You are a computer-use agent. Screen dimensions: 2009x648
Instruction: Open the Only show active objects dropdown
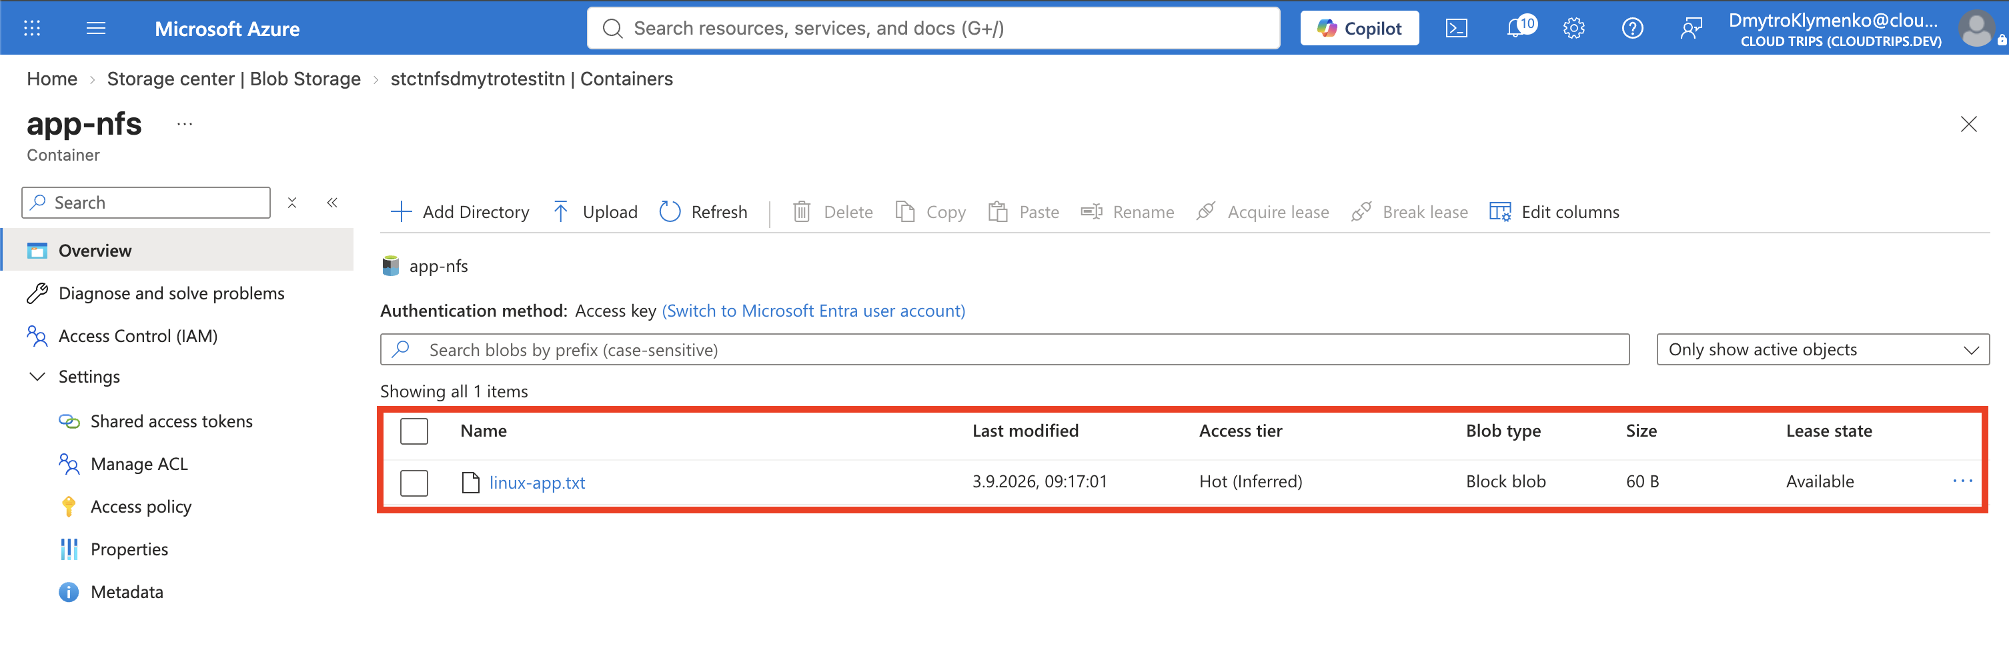coord(1823,350)
